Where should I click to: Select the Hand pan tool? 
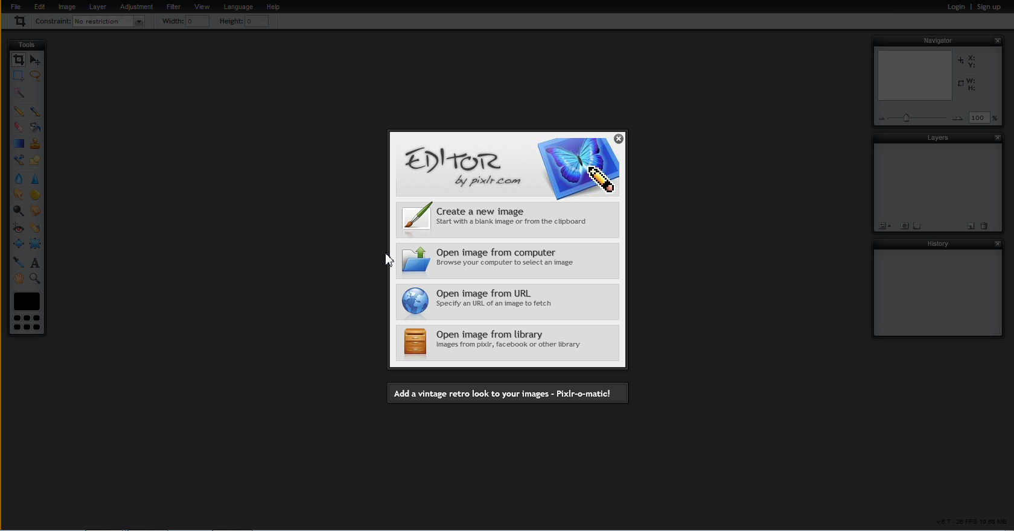coord(19,278)
